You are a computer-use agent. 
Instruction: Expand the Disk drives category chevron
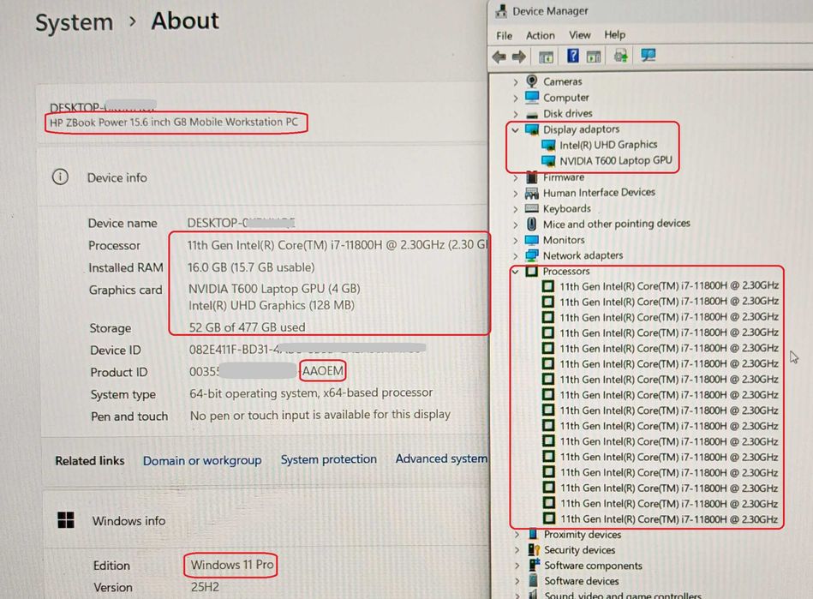[516, 114]
